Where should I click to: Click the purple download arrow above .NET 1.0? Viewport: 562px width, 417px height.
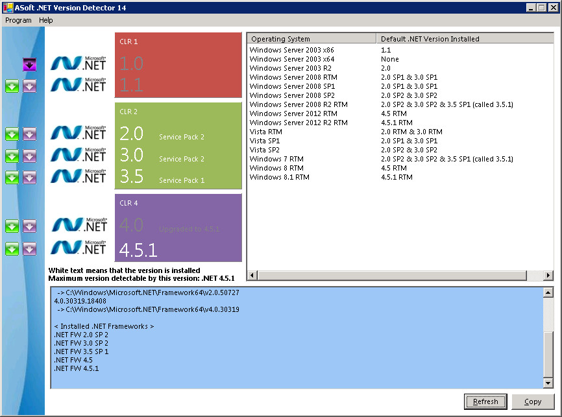point(29,64)
